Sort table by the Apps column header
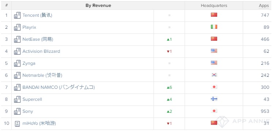The width and height of the screenshot is (272, 131). point(264,5)
